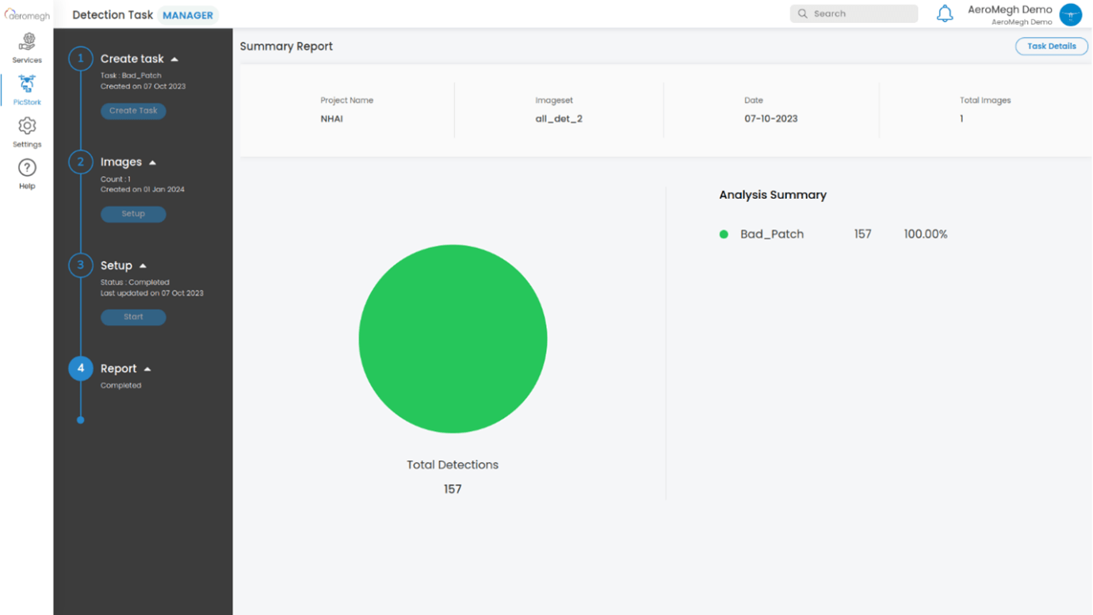Collapse the Create task step arrow
The width and height of the screenshot is (1093, 615).
[x=174, y=59]
